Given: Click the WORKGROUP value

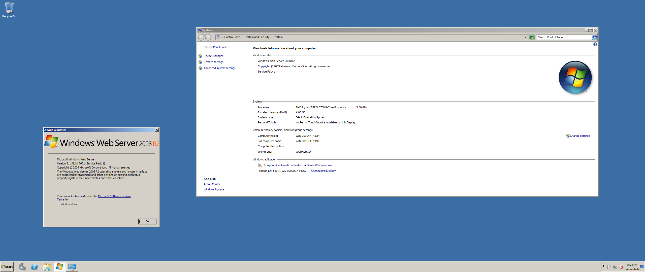Looking at the screenshot, I should click(304, 152).
